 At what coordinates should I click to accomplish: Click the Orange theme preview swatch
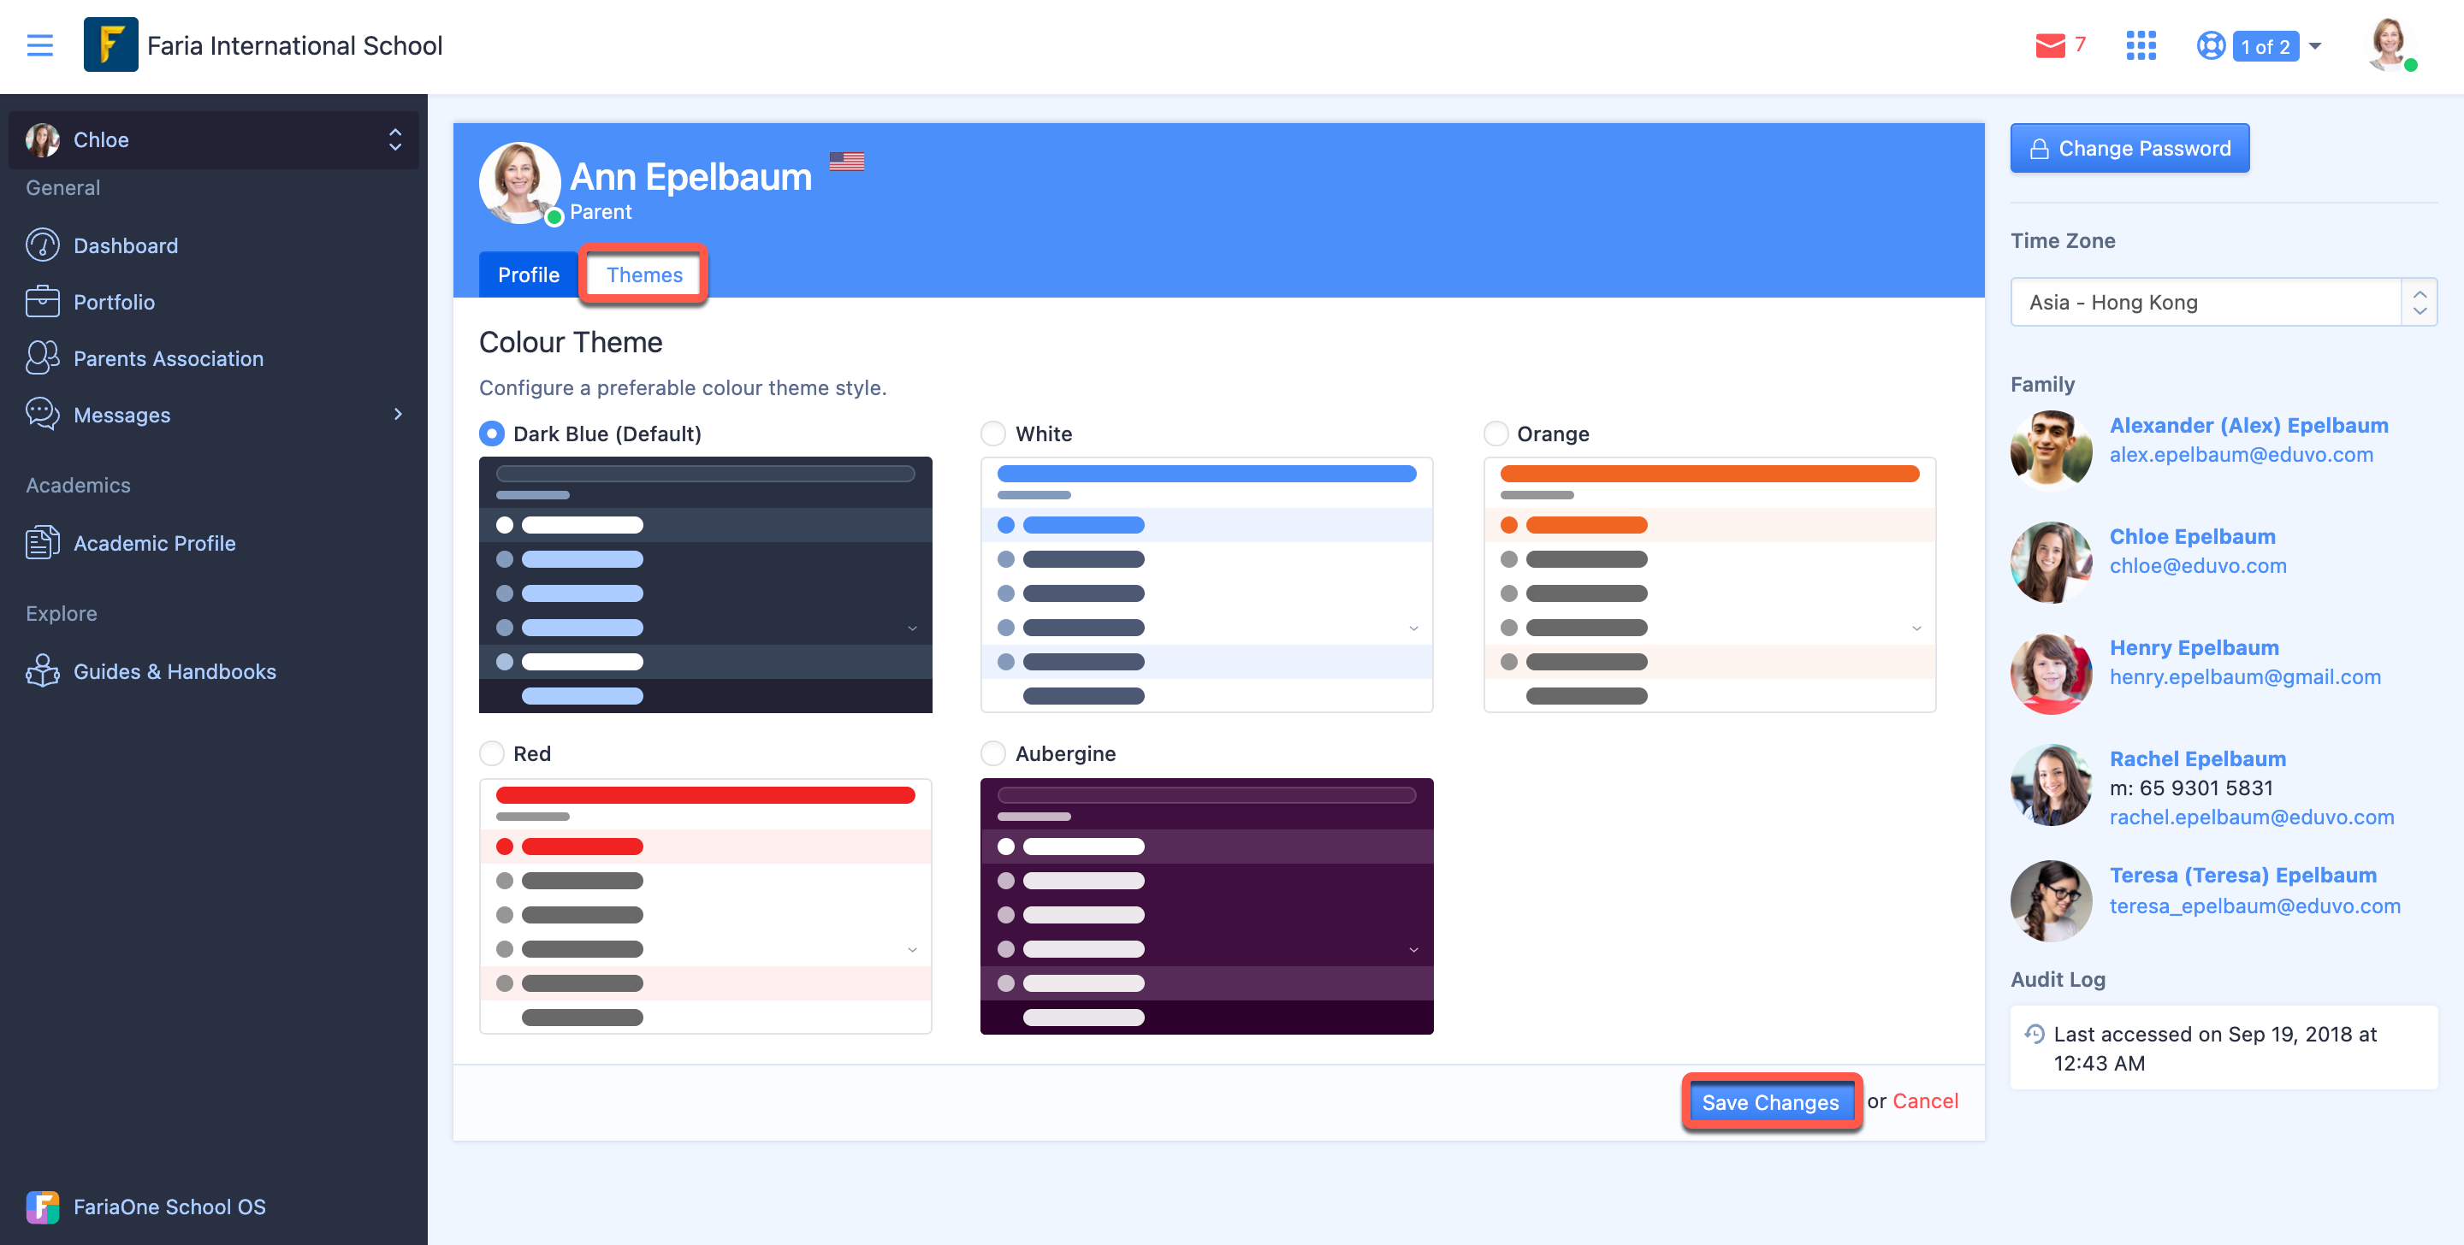pyautogui.click(x=1709, y=584)
